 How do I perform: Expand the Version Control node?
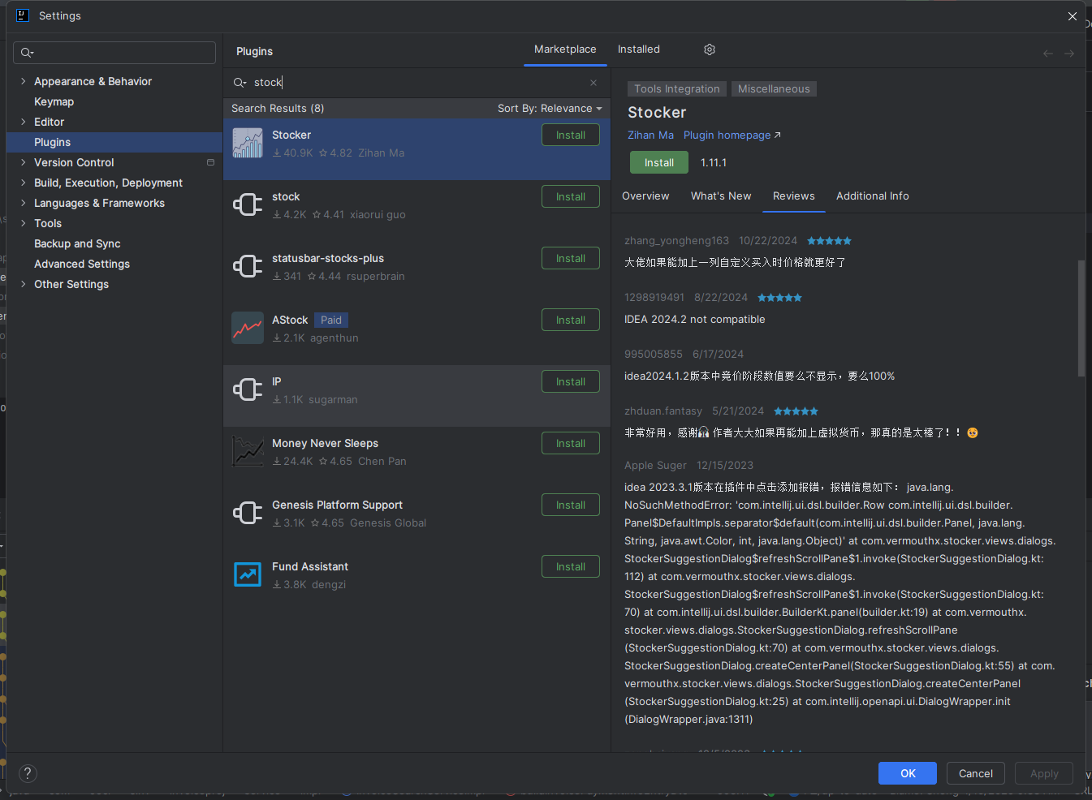23,162
